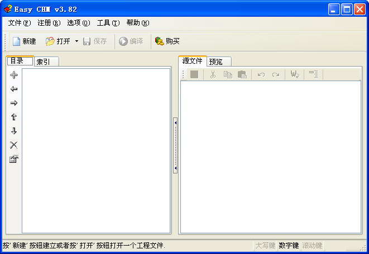Viewport: 369px width, 254px height.
Task: Click the undo icon
Action: (x=261, y=74)
